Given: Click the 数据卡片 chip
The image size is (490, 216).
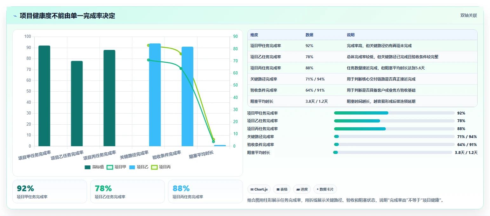Looking at the screenshot, I should (x=325, y=189).
